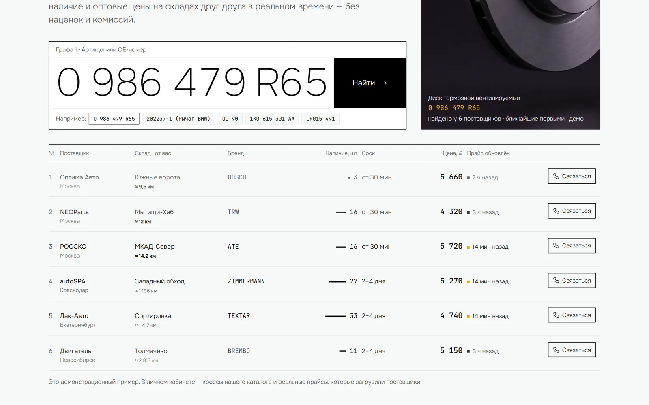Screen dimensions: 649x405
Task: Click yellow part number on product card
Action: pyautogui.click(x=454, y=108)
